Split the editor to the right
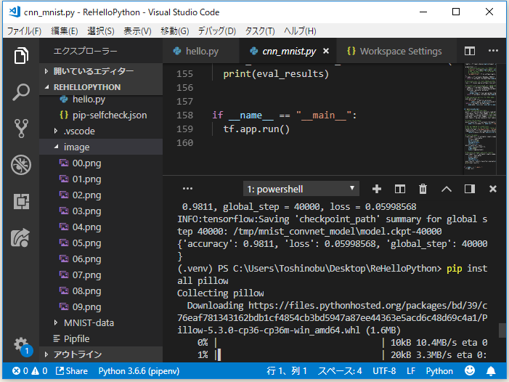This screenshot has width=509, height=382. pyautogui.click(x=470, y=51)
